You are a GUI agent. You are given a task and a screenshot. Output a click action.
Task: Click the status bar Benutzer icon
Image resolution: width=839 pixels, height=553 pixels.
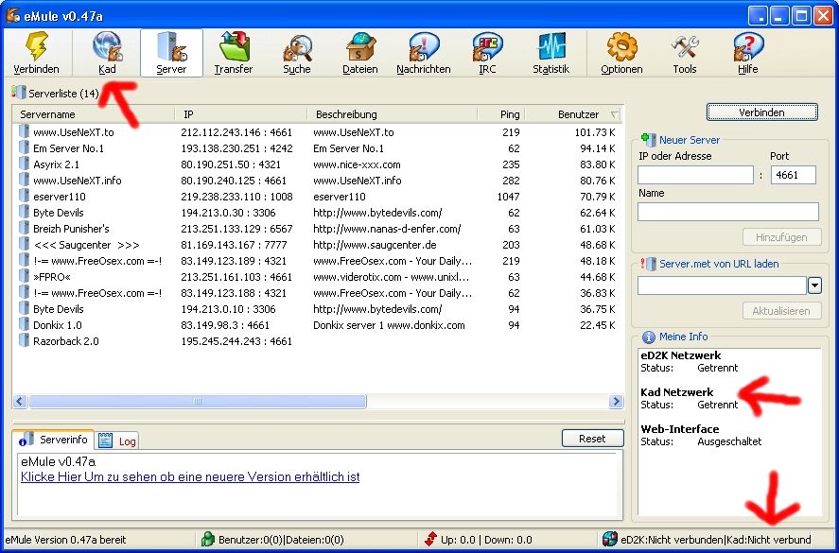pyautogui.click(x=208, y=539)
